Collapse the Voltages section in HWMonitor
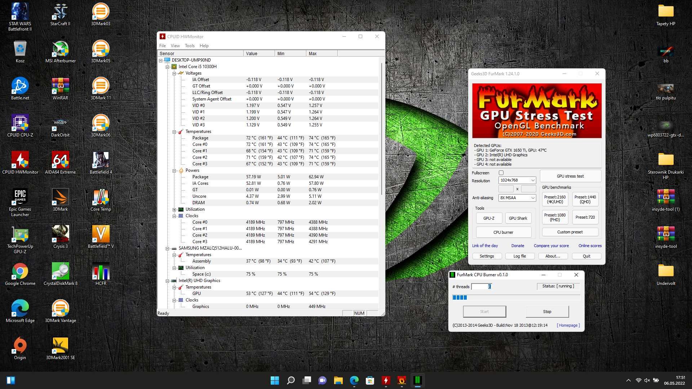 [x=174, y=73]
